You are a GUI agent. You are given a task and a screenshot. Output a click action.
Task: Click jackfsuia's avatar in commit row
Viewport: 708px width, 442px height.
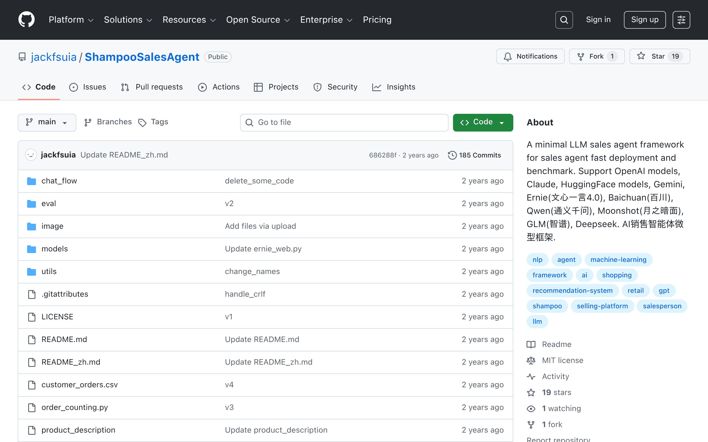click(x=31, y=155)
